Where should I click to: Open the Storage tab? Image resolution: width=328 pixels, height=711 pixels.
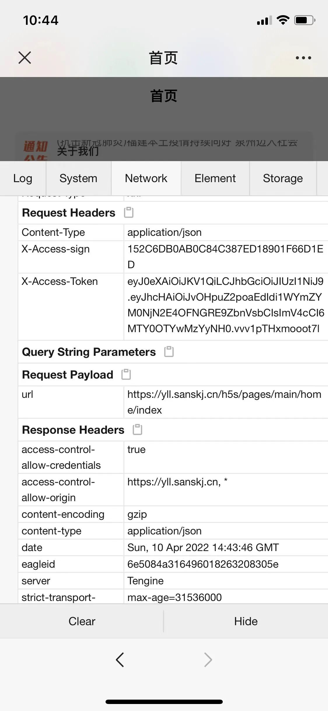point(283,178)
